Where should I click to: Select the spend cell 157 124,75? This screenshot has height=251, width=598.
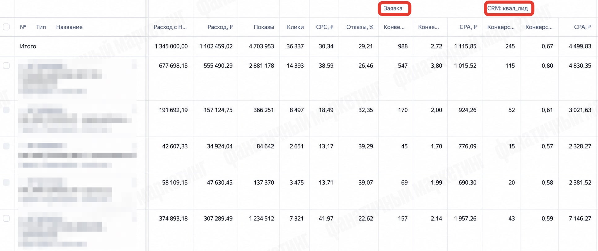(x=218, y=110)
